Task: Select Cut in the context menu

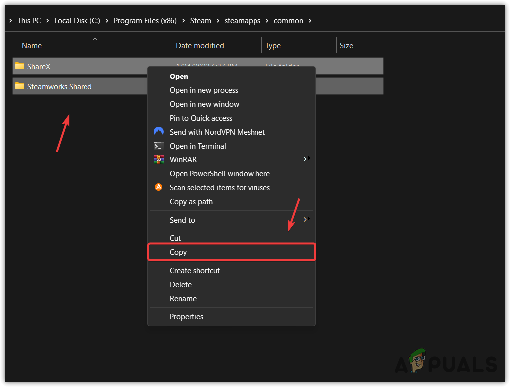Action: [x=175, y=238]
